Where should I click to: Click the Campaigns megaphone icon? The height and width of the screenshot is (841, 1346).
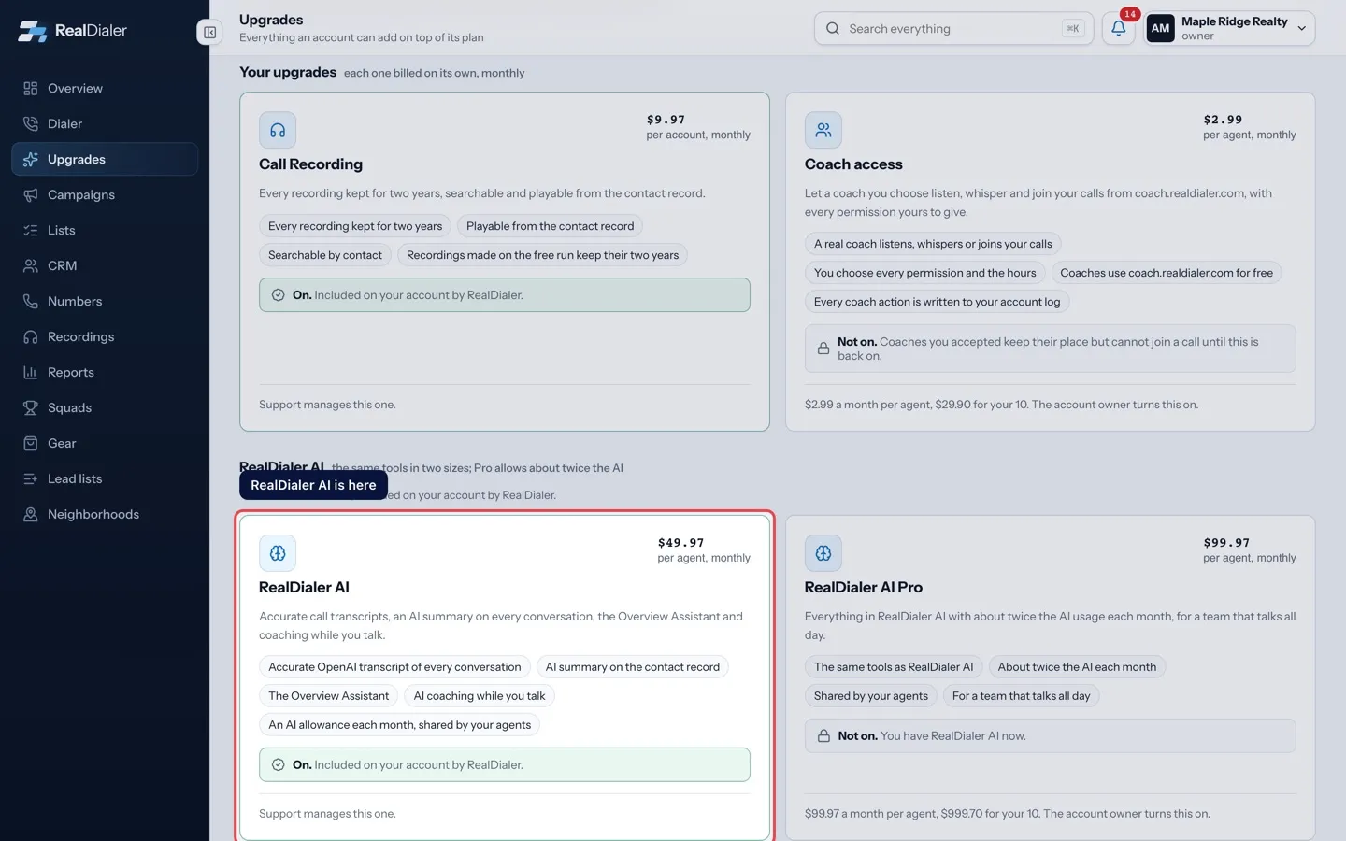[x=31, y=194]
